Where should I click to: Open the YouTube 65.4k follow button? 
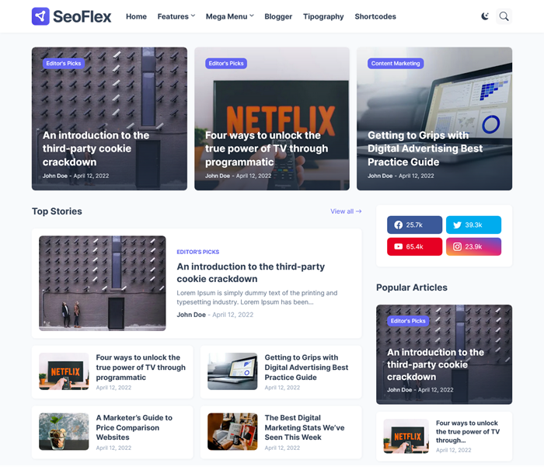[x=414, y=246]
